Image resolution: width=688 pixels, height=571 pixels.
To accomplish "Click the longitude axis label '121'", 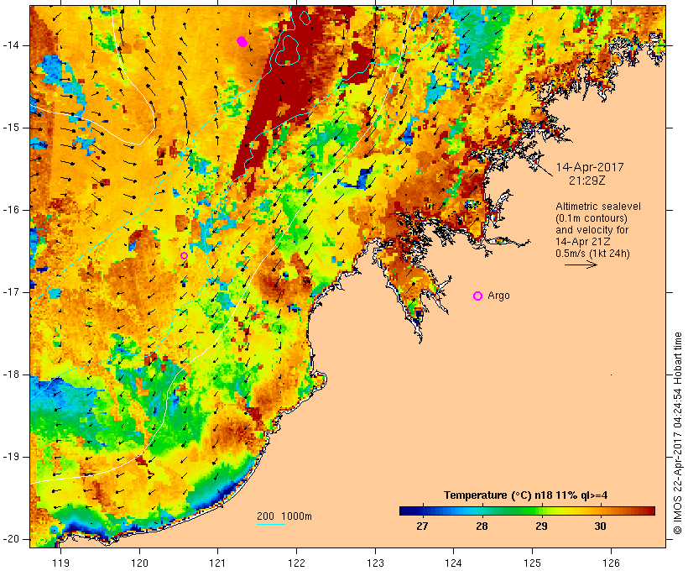I will coord(217,563).
